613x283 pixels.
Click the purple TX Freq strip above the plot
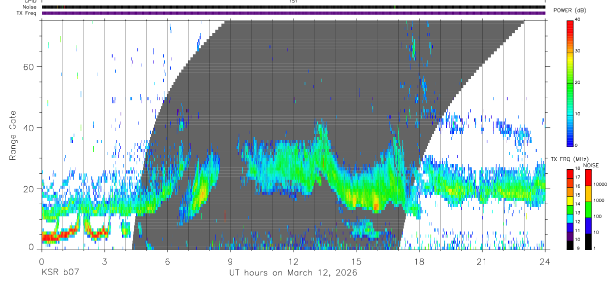click(x=293, y=13)
